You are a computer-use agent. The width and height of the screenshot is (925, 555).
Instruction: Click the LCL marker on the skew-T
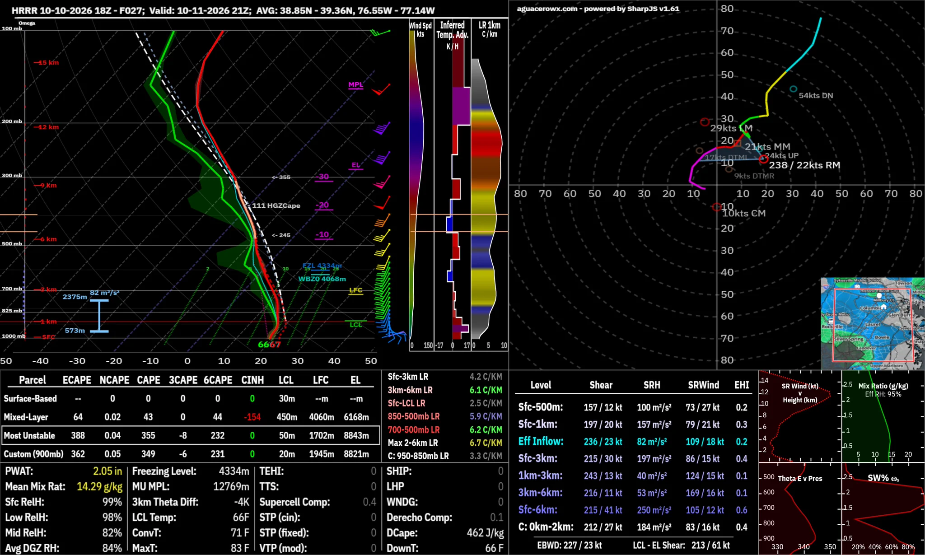[356, 325]
